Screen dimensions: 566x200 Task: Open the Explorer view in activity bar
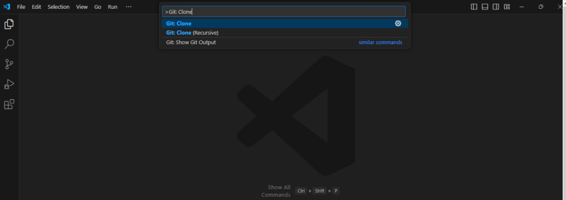[x=9, y=24]
